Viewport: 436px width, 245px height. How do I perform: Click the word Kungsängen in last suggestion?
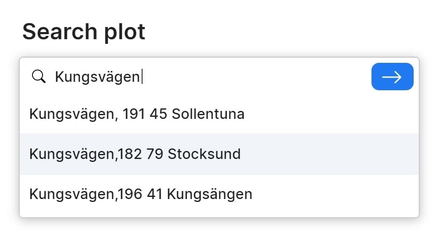[x=210, y=194]
